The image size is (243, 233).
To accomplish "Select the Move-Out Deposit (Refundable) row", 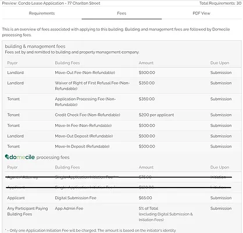I will (123, 136).
